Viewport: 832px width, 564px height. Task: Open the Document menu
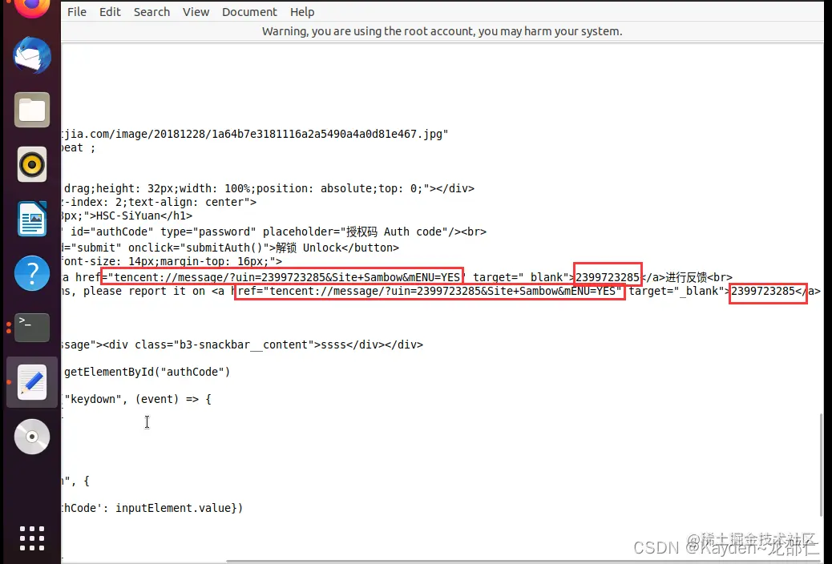[249, 12]
